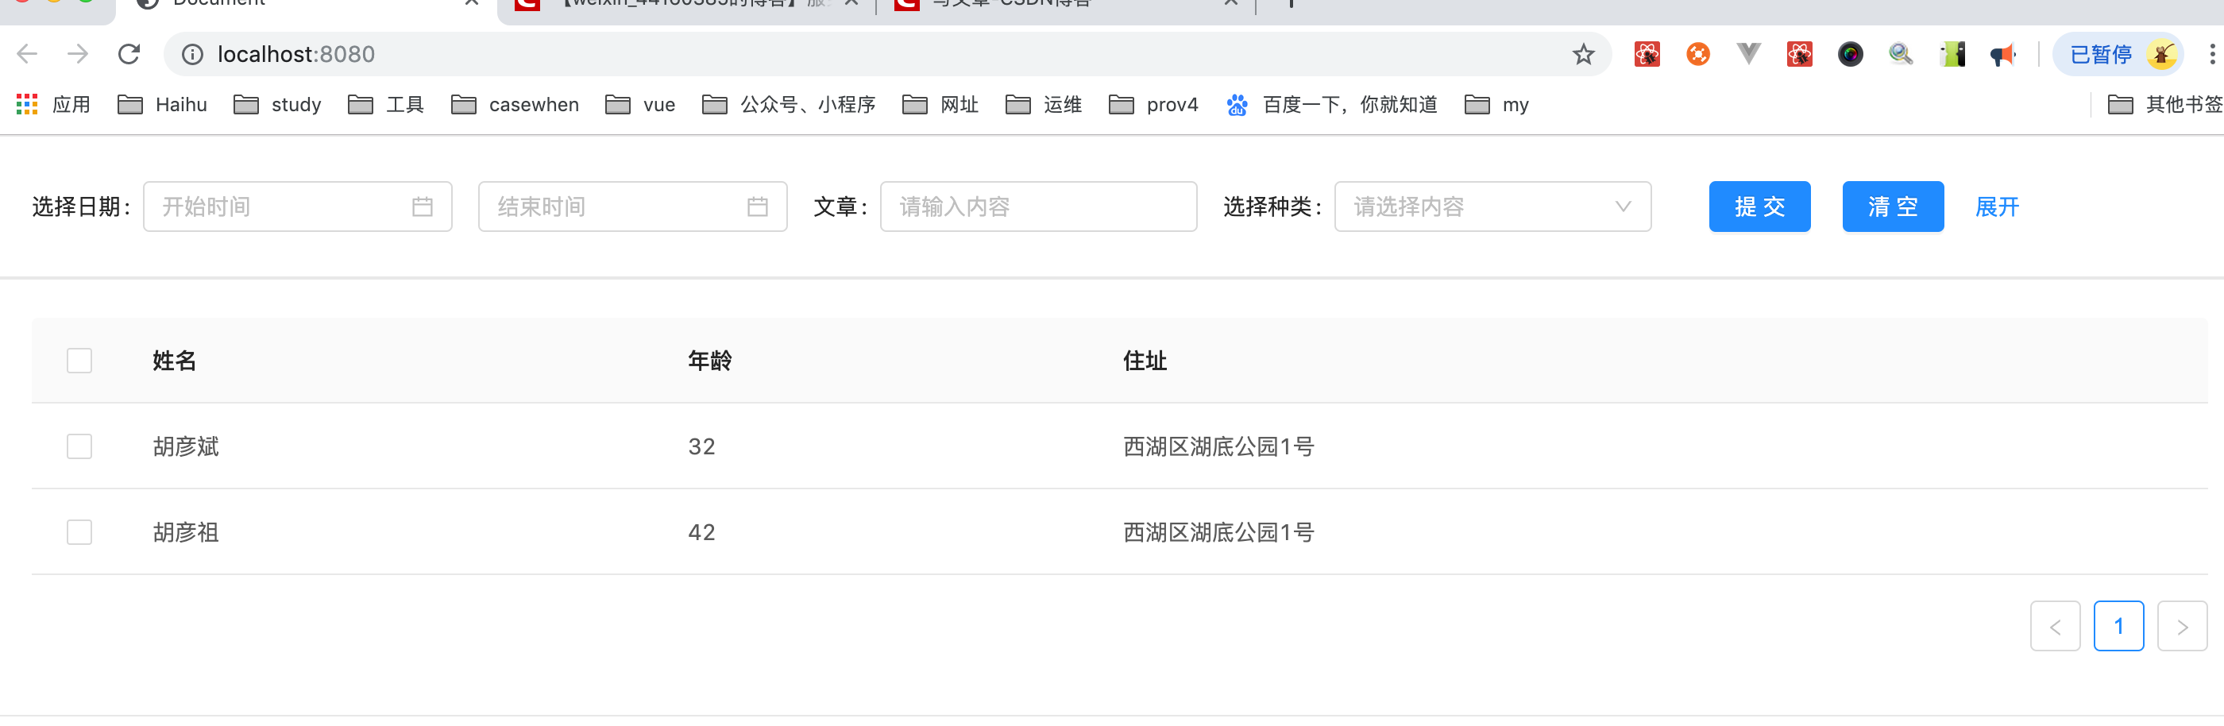
Task: Open the casewhen bookmark folder
Action: click(515, 105)
